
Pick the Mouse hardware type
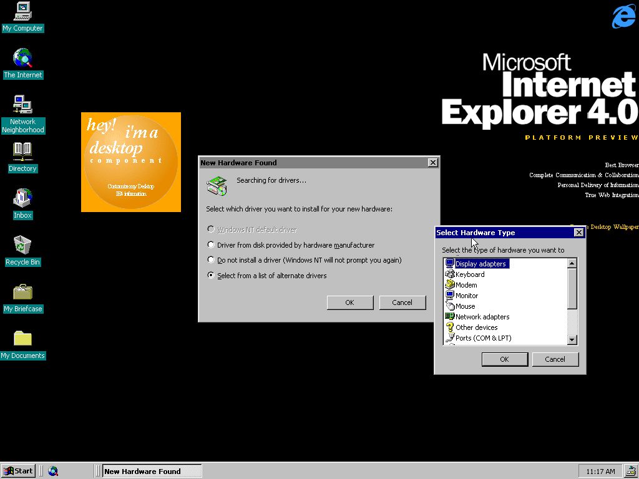[464, 306]
